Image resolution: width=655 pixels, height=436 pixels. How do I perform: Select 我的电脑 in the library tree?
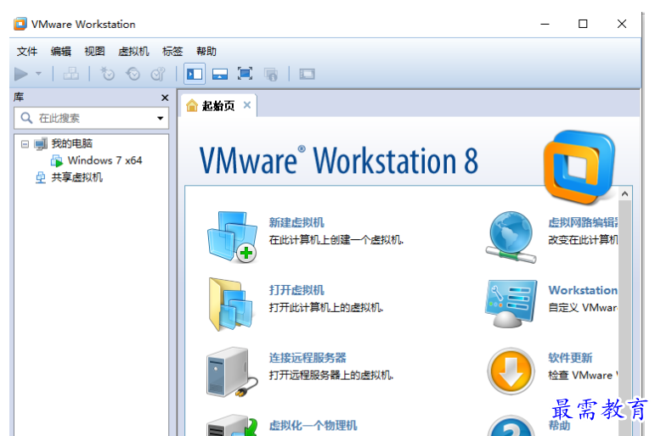tap(72, 143)
